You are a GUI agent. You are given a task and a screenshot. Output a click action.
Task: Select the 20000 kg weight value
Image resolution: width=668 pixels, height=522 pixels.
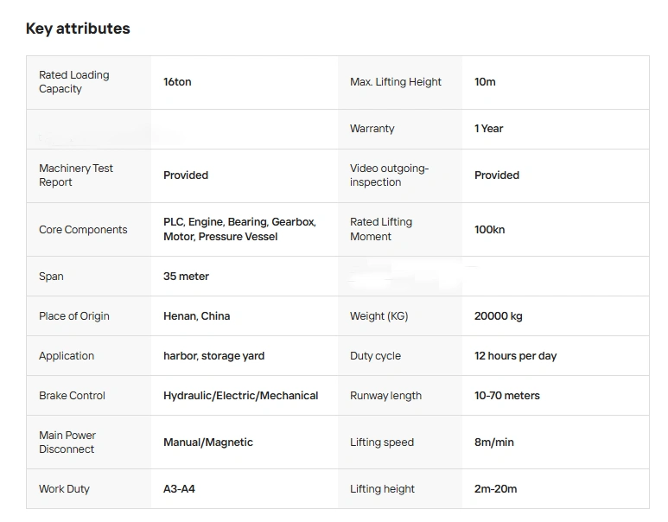(498, 316)
